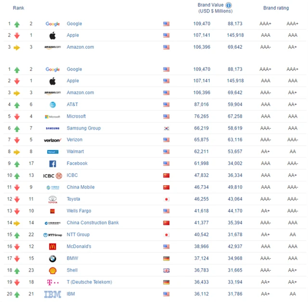Open the Samsung Group brand link
This screenshot has width=308, height=302.
tap(83, 128)
